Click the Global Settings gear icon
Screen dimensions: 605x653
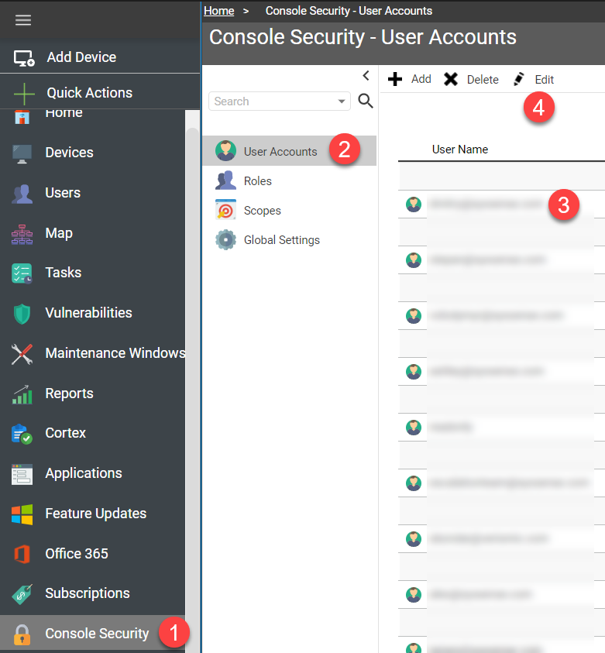[225, 239]
